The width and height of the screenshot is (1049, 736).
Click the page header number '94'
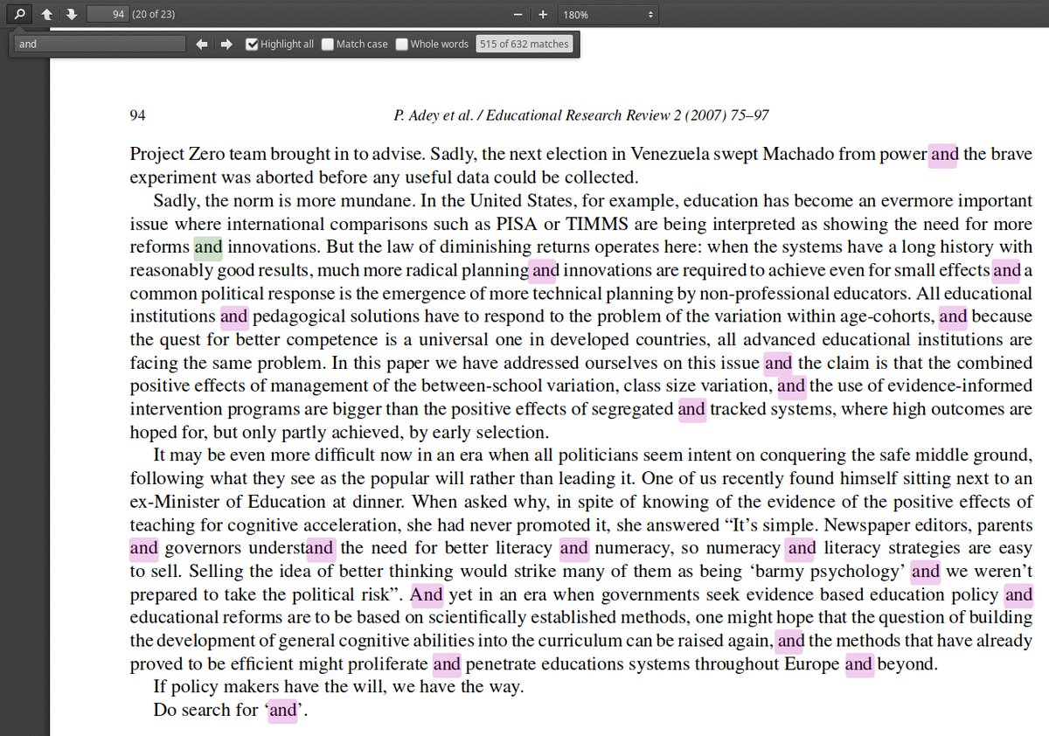click(x=137, y=115)
